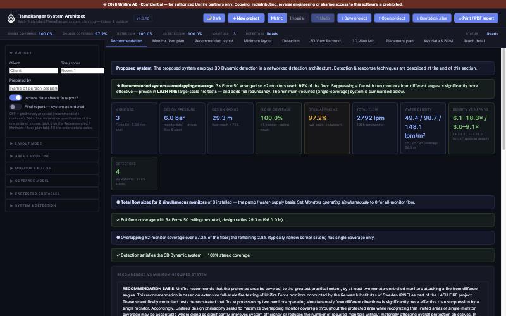Image resolution: width=506 pixels, height=316 pixels.
Task: Click Save project button
Action: tap(354, 18)
